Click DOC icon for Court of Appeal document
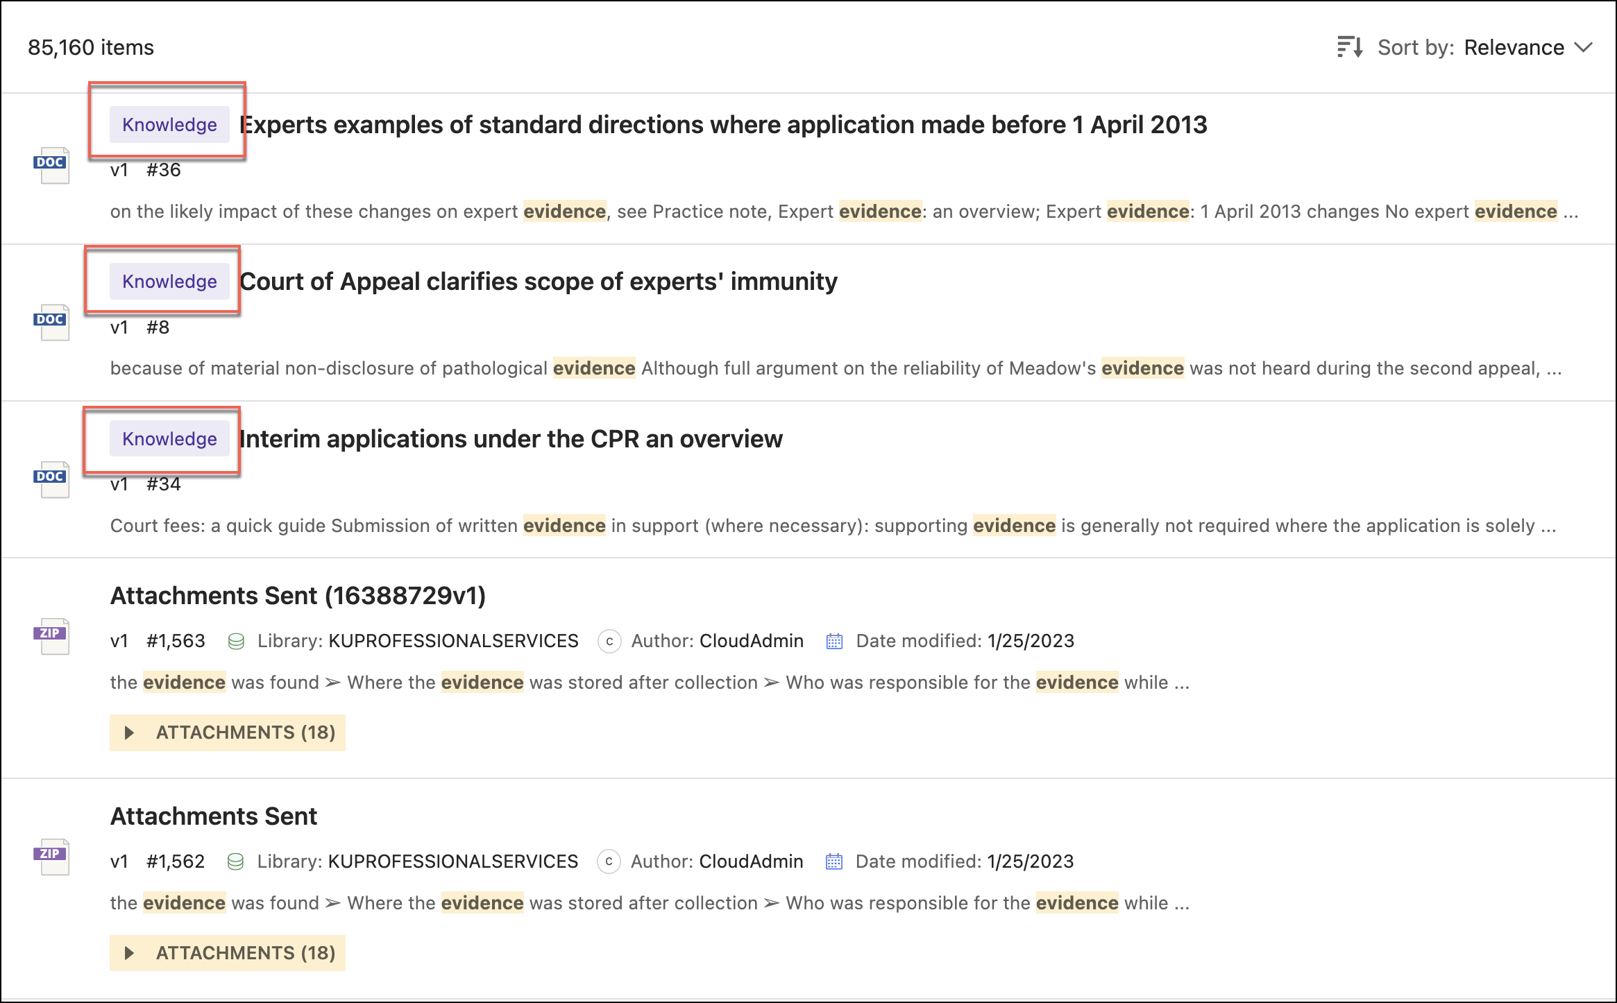 click(52, 322)
